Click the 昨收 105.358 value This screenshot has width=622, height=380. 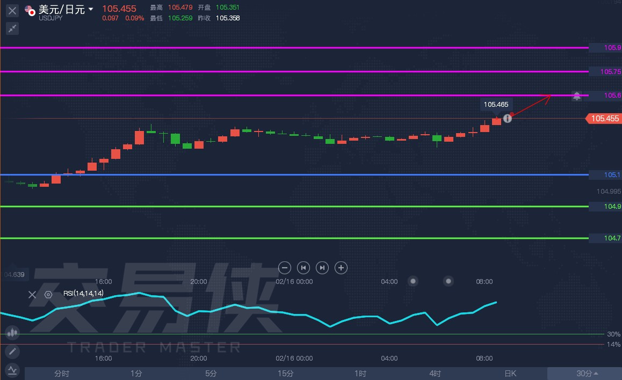point(228,18)
